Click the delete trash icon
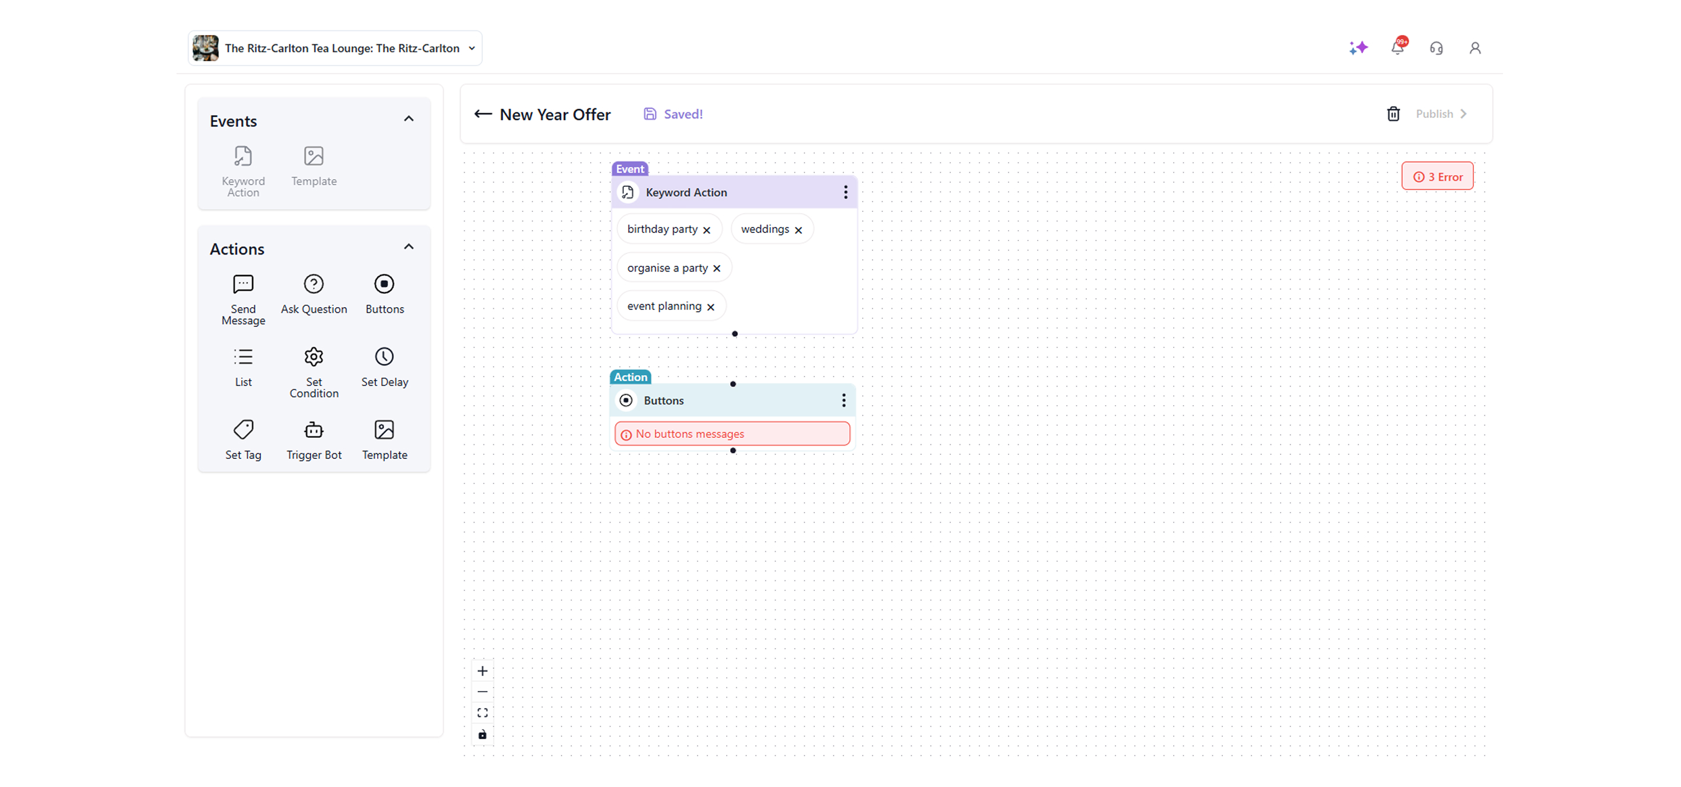Screen dimensions: 1681x787 click(x=1393, y=114)
